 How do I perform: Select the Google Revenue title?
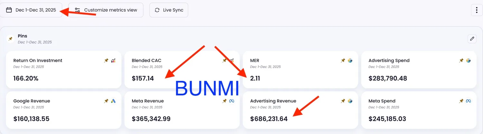32,101
